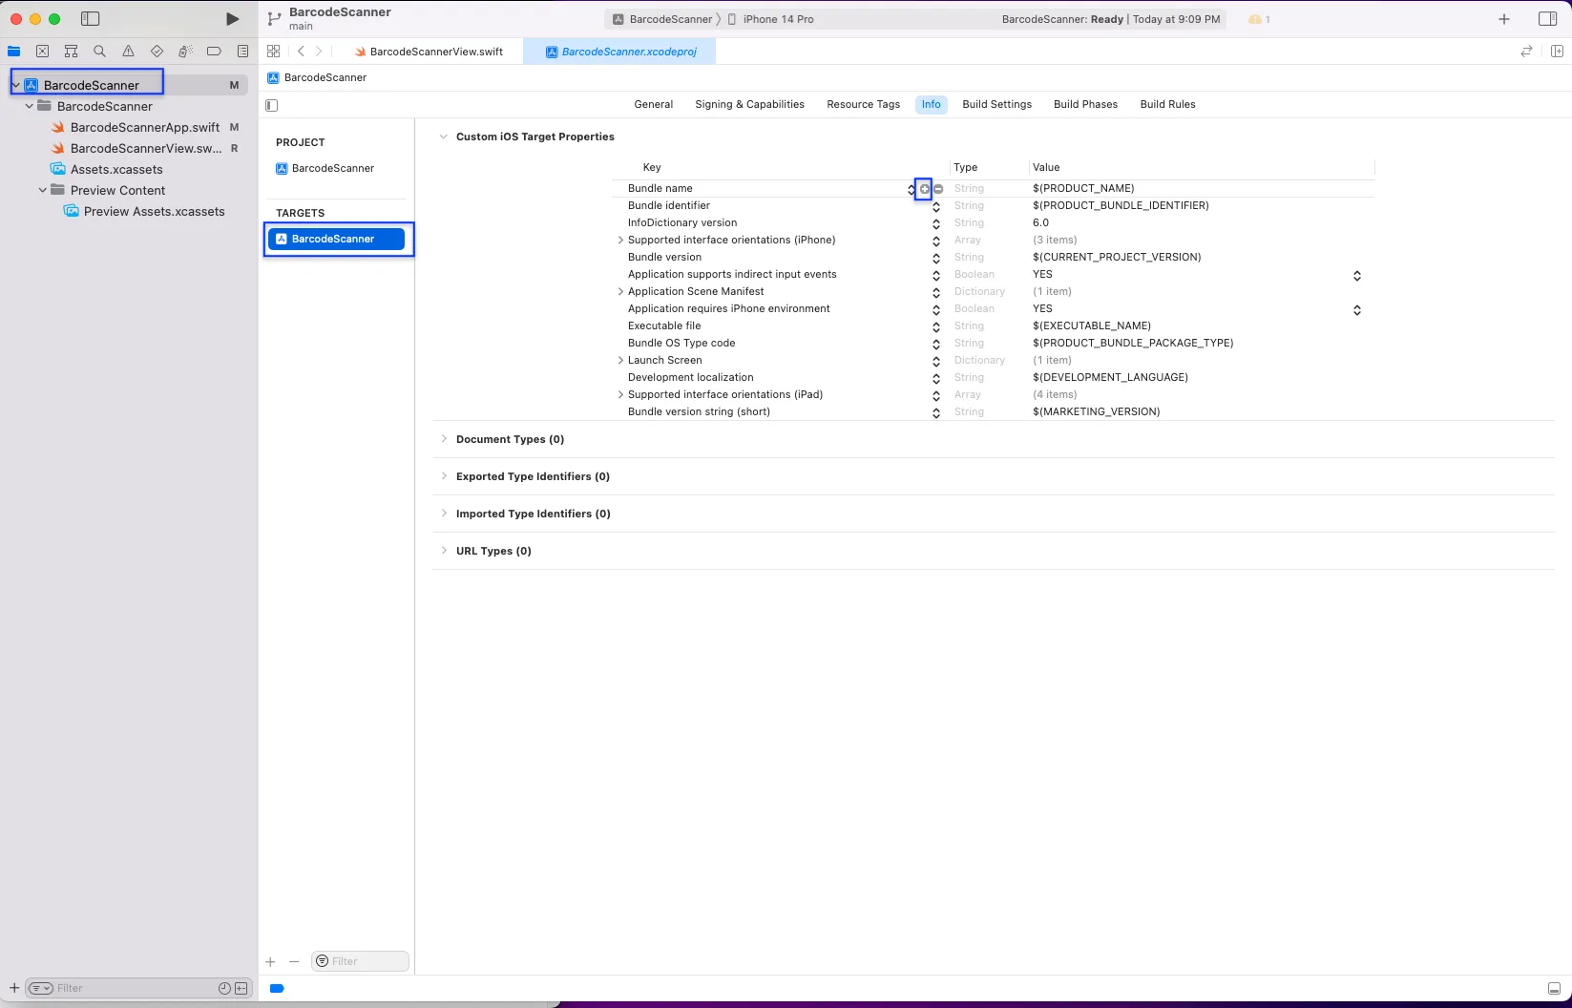Collapse the BarcodeScanner folder group
The width and height of the screenshot is (1572, 1008).
point(30,106)
